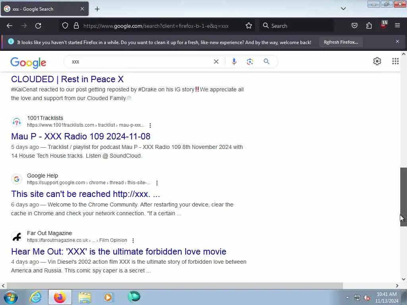This screenshot has width=407, height=305.
Task: Open more options for the Google Help result
Action: click(157, 183)
